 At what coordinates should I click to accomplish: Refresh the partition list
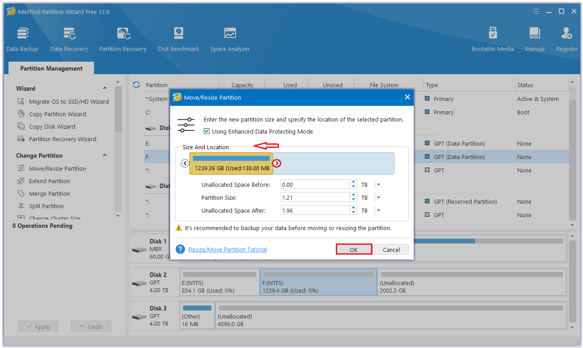[x=137, y=84]
